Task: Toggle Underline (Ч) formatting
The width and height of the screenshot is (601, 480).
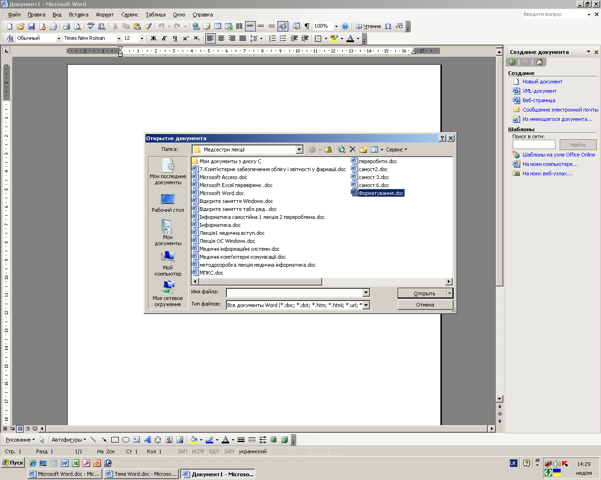Action: coord(175,38)
